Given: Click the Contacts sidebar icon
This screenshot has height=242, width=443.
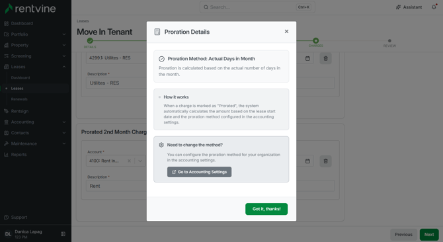Looking at the screenshot, I should pyautogui.click(x=6, y=133).
